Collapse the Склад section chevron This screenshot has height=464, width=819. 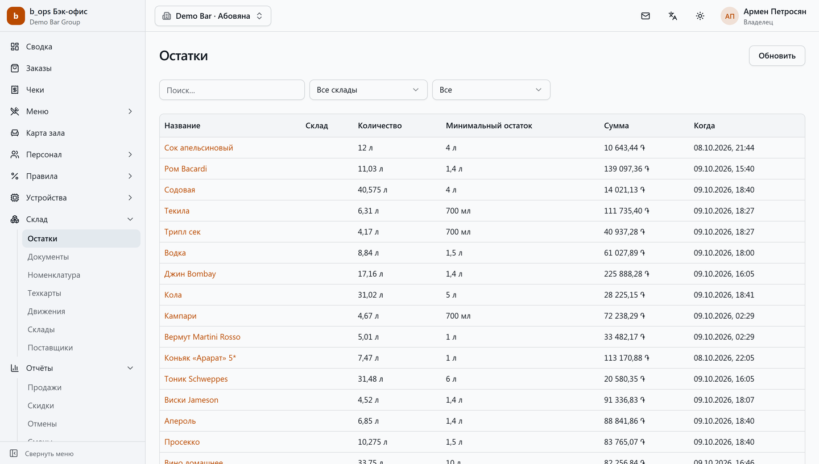pos(130,219)
